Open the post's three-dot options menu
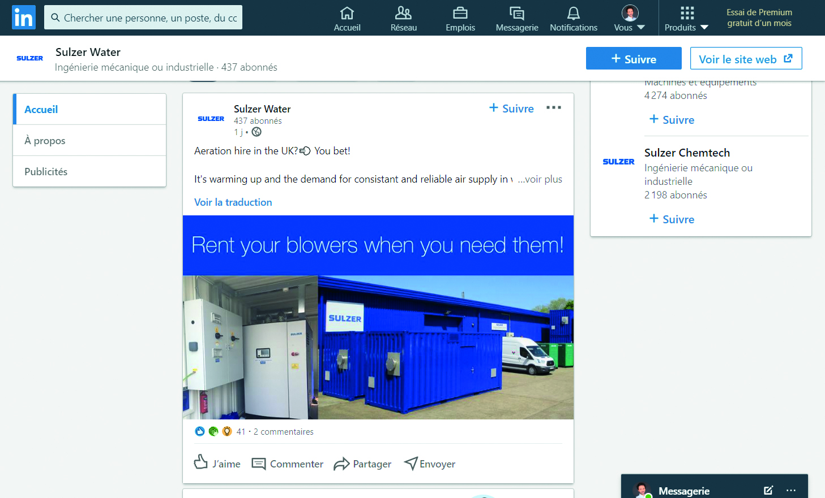Screen dimensions: 825x498 (x=554, y=107)
